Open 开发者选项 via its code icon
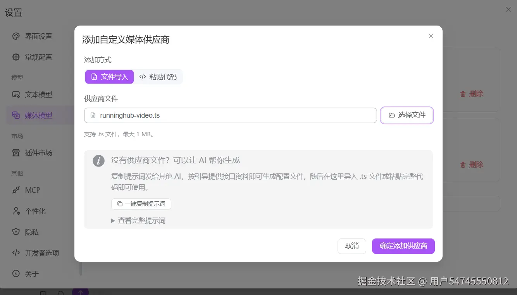The width and height of the screenshot is (517, 295). pos(16,253)
